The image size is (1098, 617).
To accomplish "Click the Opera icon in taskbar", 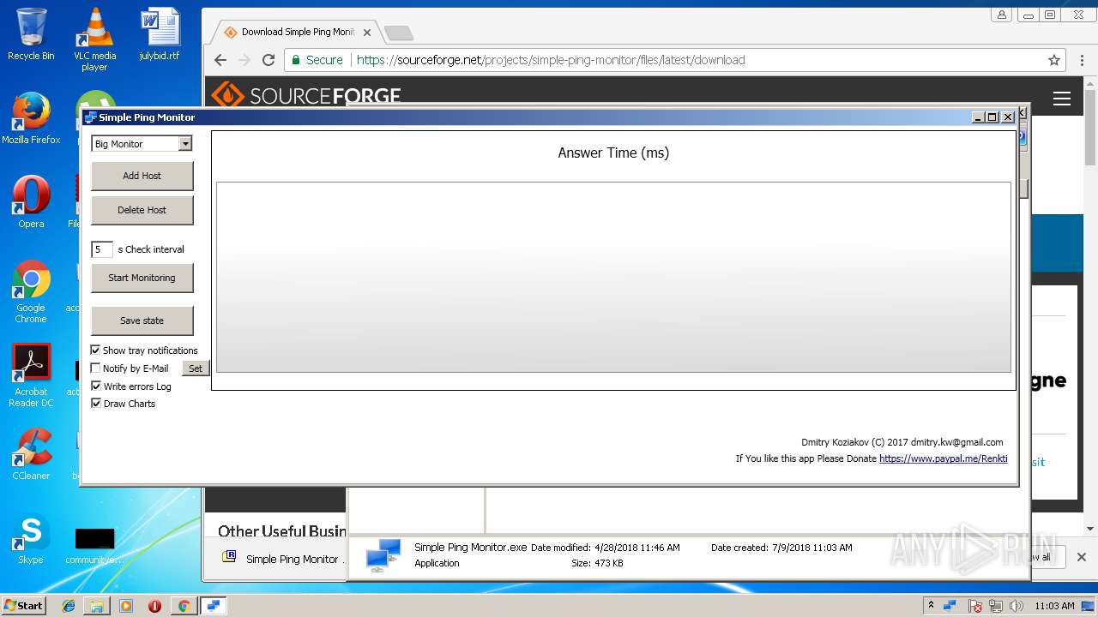I will [x=154, y=606].
